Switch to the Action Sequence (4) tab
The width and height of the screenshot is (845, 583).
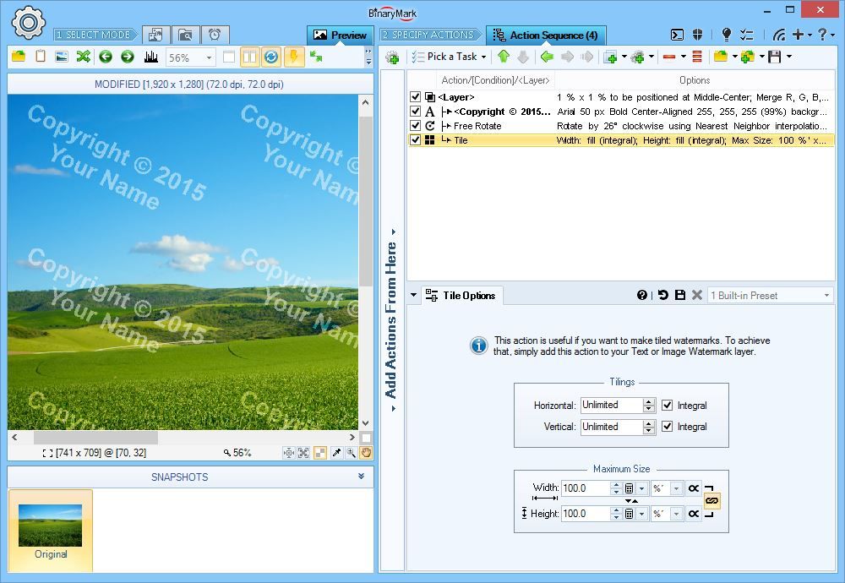(546, 35)
